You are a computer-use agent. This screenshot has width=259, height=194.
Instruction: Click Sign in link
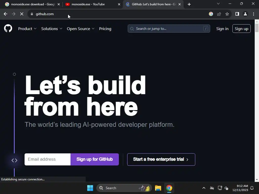(222, 29)
